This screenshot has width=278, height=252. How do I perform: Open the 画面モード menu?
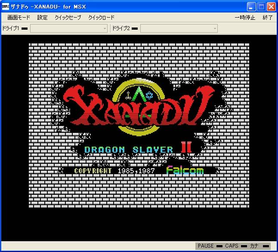coord(19,18)
